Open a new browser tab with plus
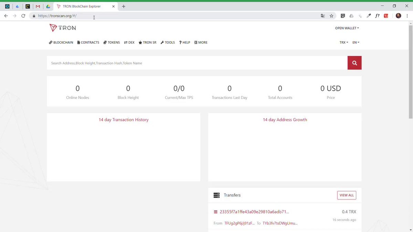This screenshot has width=413, height=232. (x=124, y=6)
